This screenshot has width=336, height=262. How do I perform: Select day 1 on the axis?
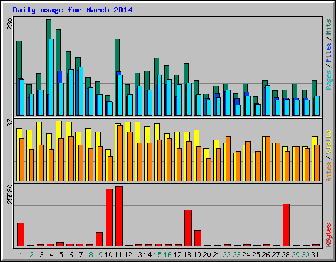(x=22, y=255)
